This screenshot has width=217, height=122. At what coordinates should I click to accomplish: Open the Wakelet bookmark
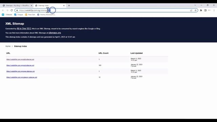7,15
